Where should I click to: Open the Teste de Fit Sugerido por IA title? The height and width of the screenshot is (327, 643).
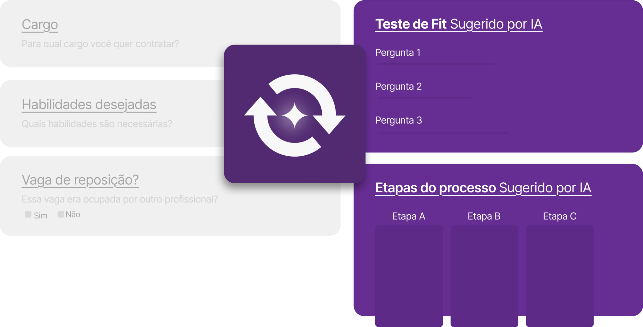point(459,24)
